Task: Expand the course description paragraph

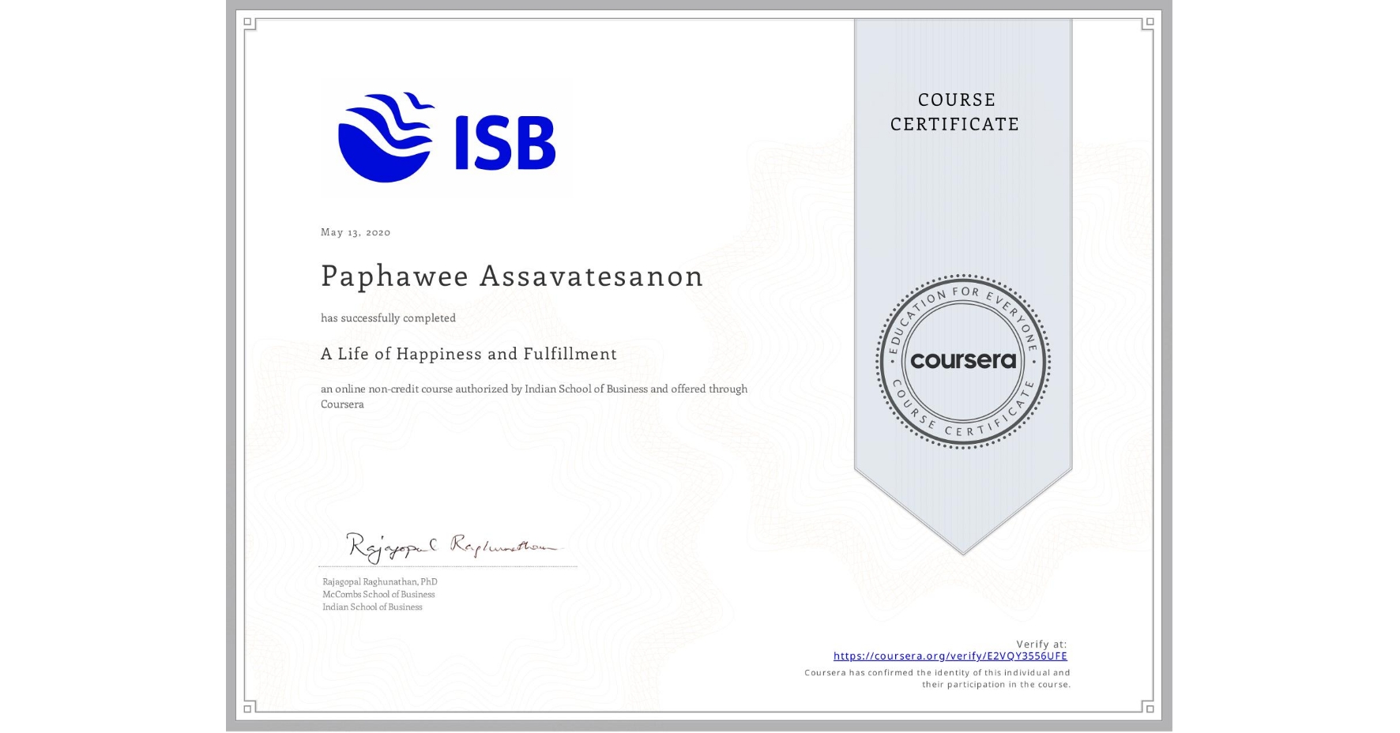Action: pyautogui.click(x=533, y=396)
